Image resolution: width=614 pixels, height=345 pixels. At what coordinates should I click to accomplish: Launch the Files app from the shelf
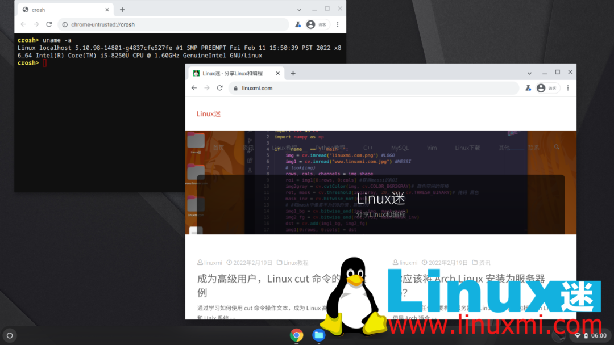click(x=318, y=335)
